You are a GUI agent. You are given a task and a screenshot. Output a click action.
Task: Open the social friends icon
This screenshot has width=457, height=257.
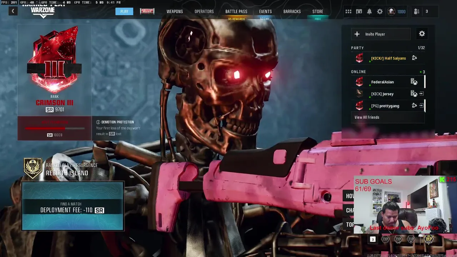(417, 11)
